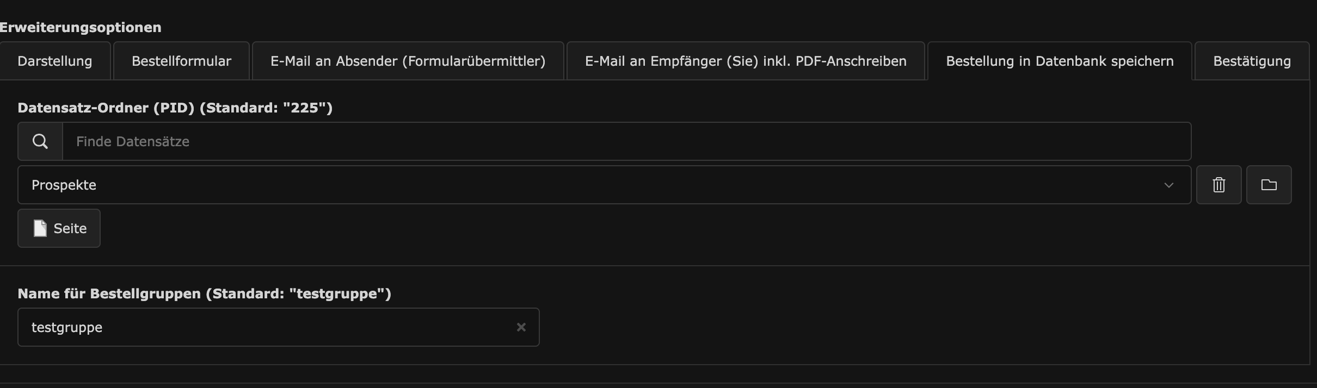Delete selected Prospekte entry via trash icon

[x=1219, y=185]
